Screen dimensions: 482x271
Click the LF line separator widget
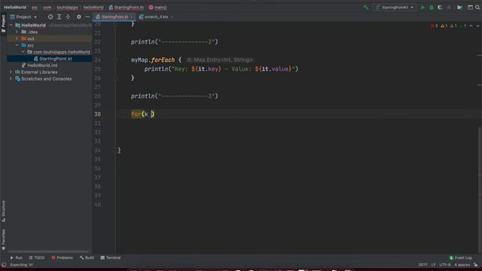433,264
